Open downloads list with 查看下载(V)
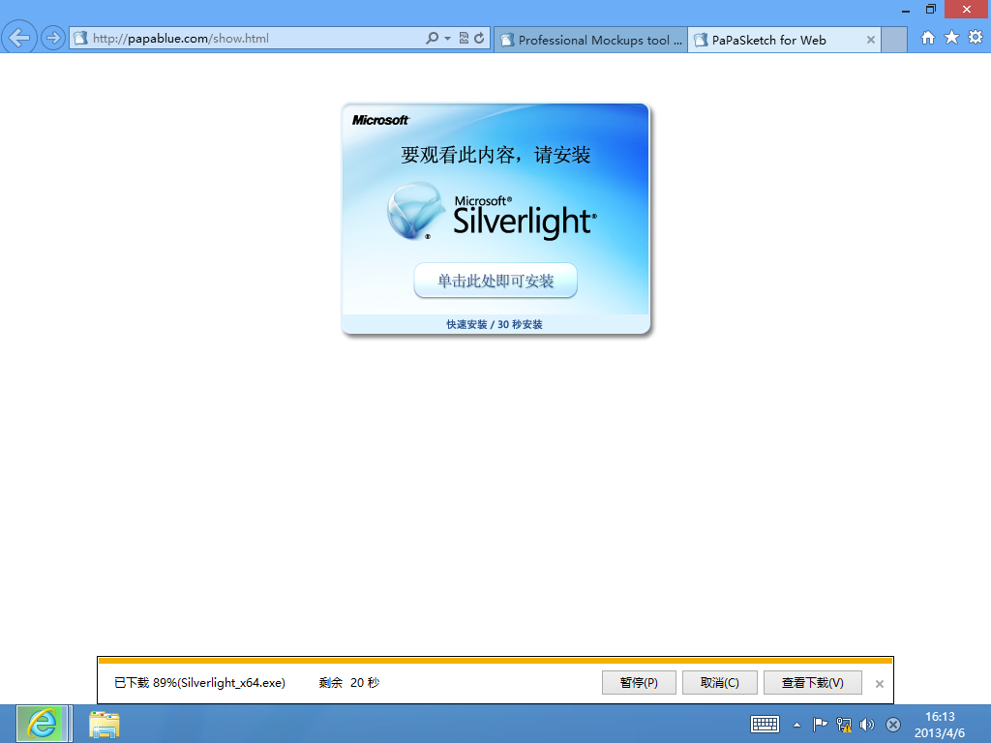The width and height of the screenshot is (991, 743). tap(813, 683)
